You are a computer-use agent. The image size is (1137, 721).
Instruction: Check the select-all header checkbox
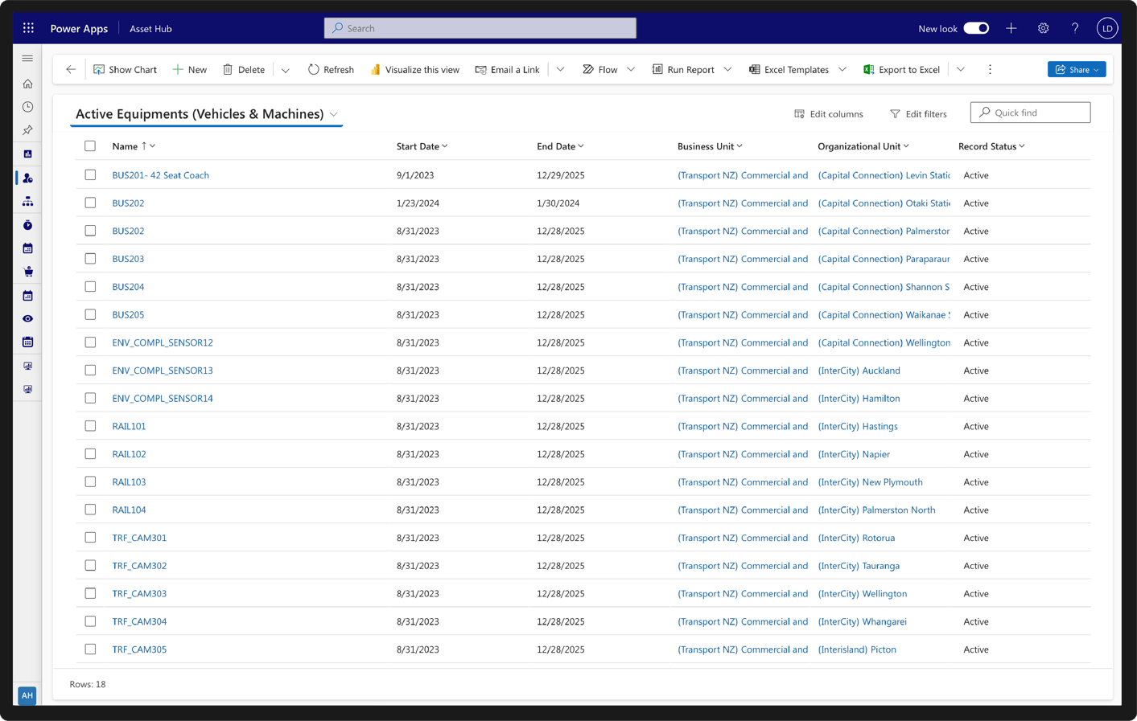[90, 146]
